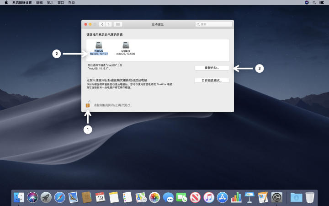Click the search field in preferences window
The image size is (329, 206).
tap(214, 24)
